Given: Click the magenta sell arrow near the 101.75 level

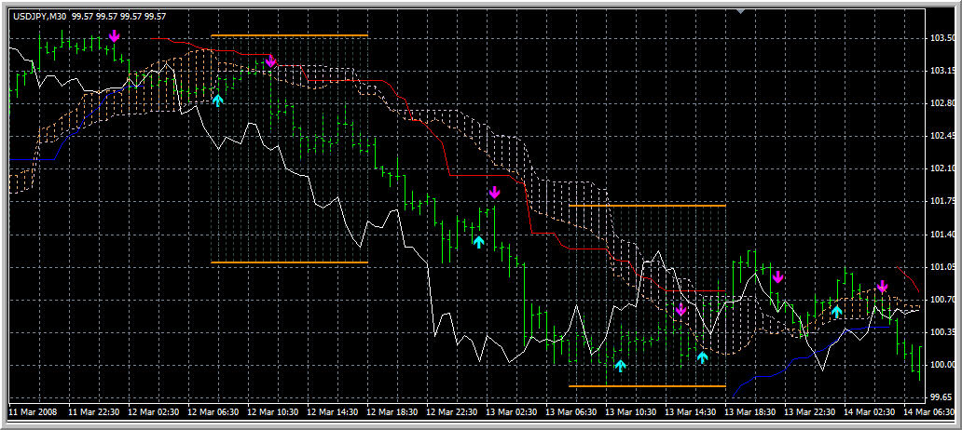Looking at the screenshot, I should coord(494,192).
